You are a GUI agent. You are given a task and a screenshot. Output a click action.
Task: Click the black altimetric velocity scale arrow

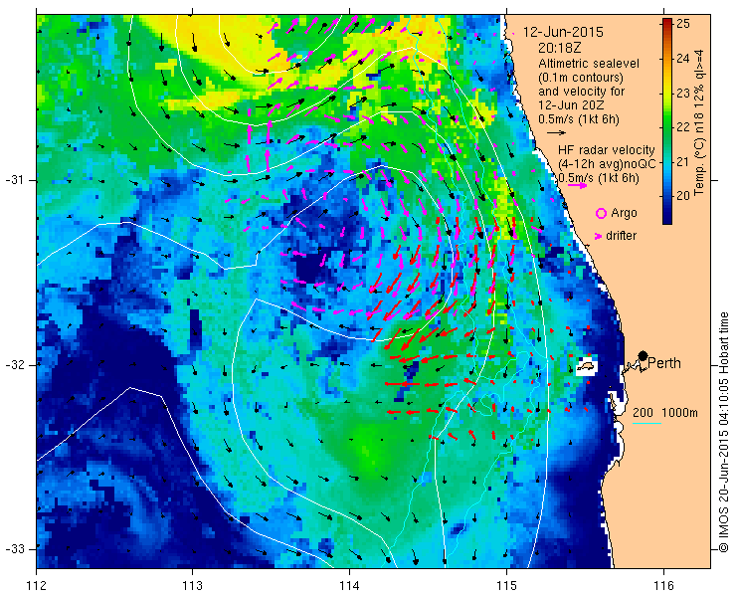(x=557, y=133)
